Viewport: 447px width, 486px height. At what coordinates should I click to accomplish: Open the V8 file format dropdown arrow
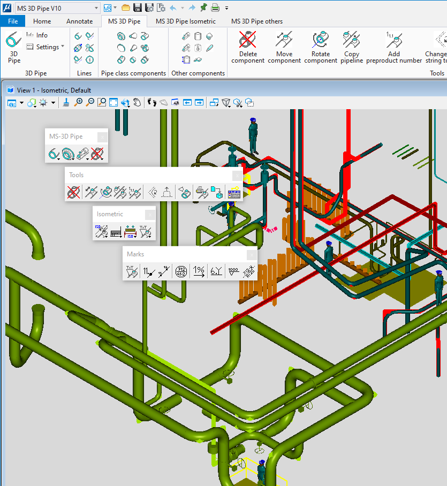coord(115,7)
